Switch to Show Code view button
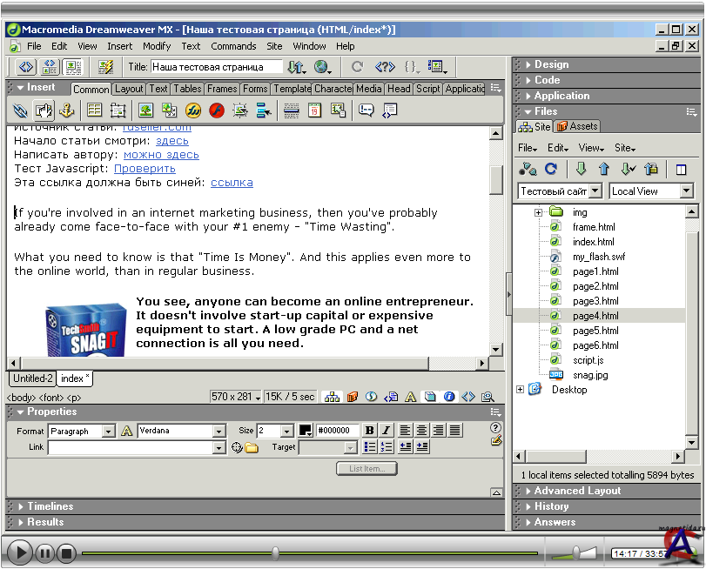The image size is (706, 569). tap(26, 67)
